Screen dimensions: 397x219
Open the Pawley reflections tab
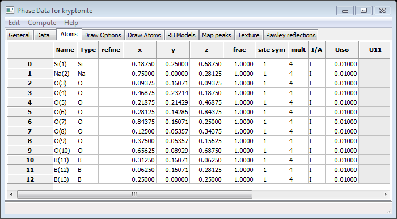pyautogui.click(x=290, y=35)
